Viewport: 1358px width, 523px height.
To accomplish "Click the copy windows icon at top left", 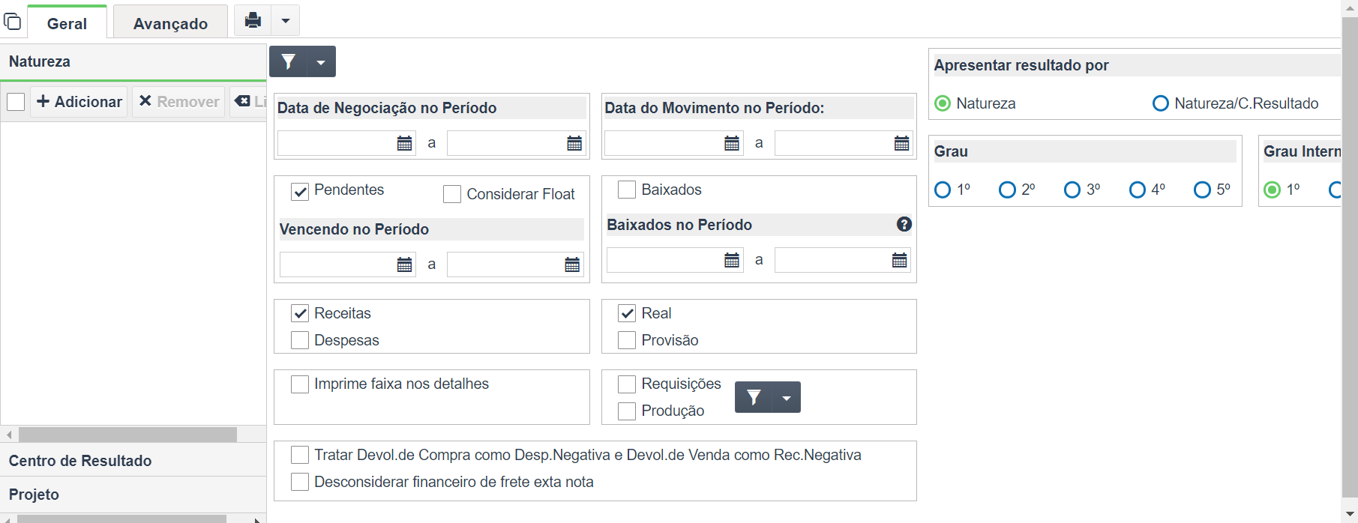I will (12, 21).
